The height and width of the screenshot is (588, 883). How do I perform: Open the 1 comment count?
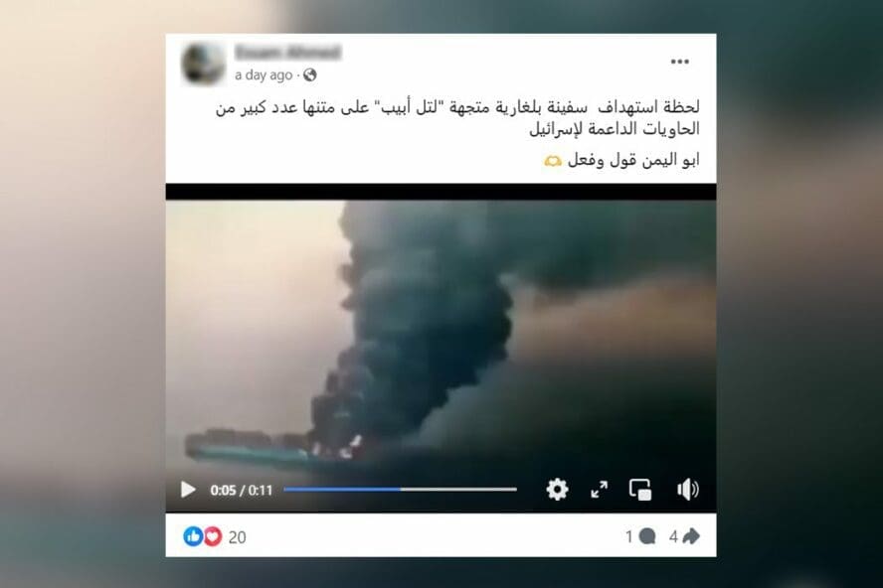tap(629, 536)
